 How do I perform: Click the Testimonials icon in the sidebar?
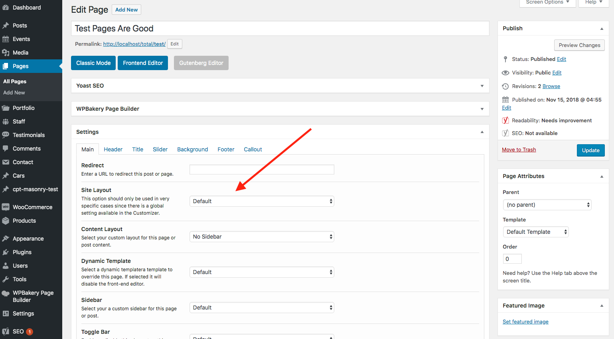point(8,135)
